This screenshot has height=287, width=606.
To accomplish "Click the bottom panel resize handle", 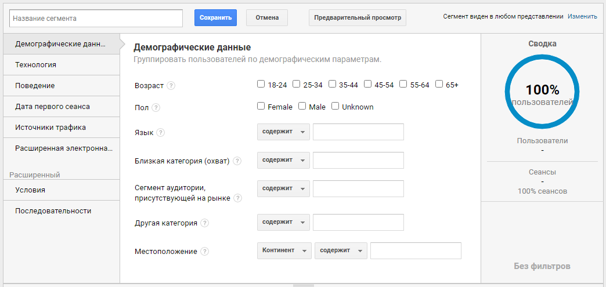I will pos(304,285).
